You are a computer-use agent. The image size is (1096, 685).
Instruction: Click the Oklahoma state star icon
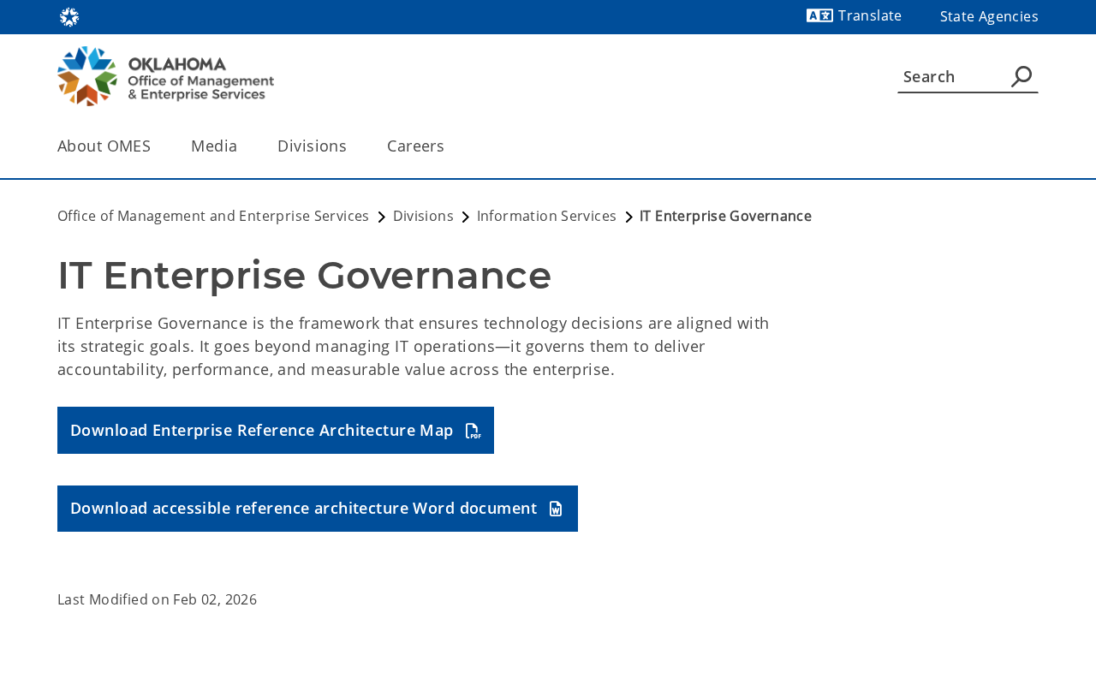(x=69, y=17)
